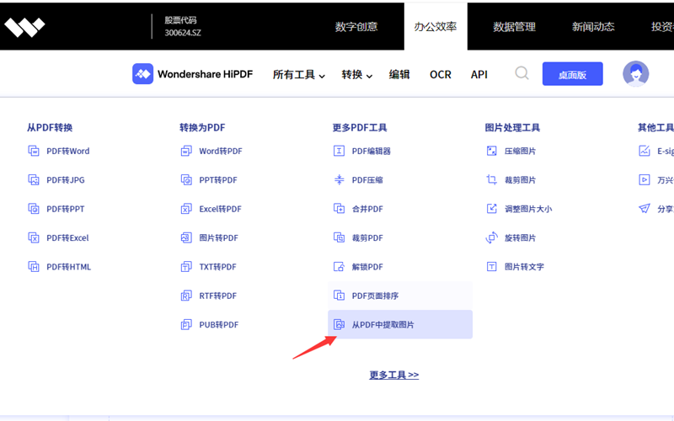The height and width of the screenshot is (421, 674).
Task: Click the search magnifier icon
Action: (522, 73)
